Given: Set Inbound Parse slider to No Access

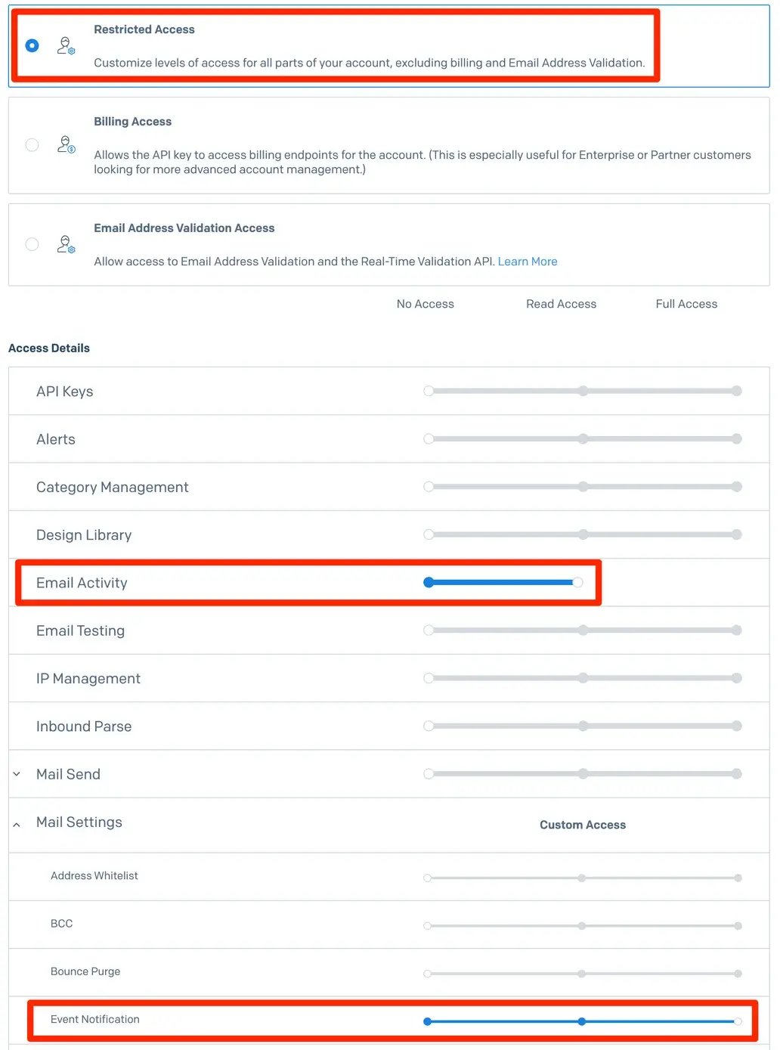Looking at the screenshot, I should (429, 726).
